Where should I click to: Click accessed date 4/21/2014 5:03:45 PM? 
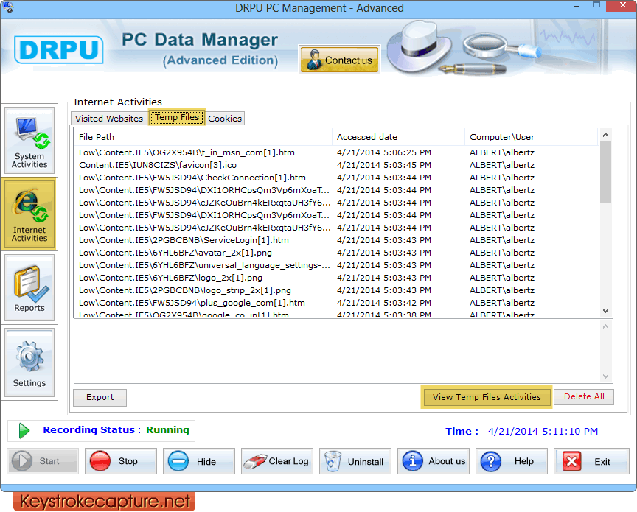(x=384, y=165)
